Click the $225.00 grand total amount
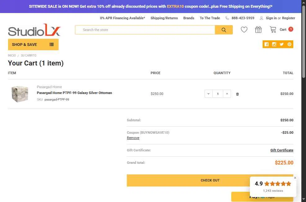 (284, 163)
